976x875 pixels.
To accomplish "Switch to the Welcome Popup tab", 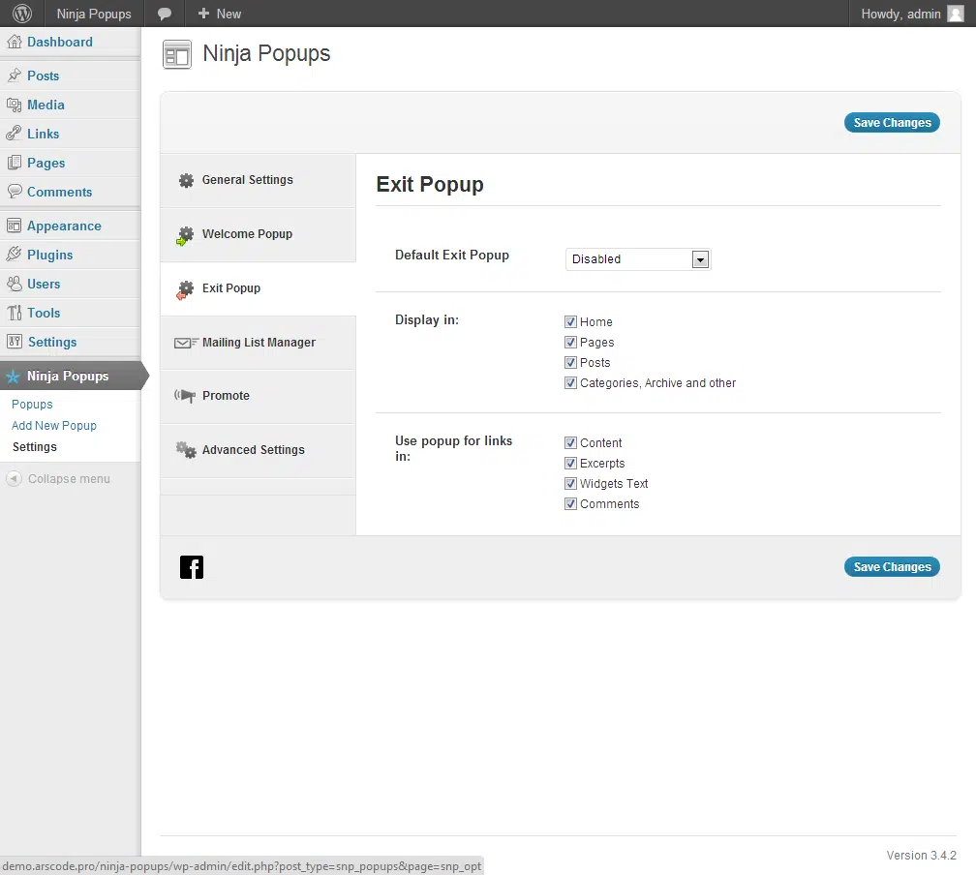I will pyautogui.click(x=258, y=234).
